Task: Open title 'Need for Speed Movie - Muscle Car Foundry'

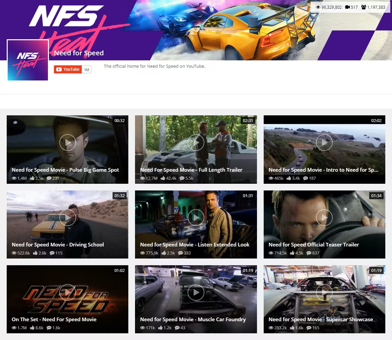Action: click(193, 320)
